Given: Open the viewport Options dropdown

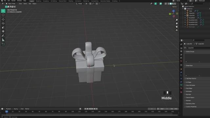Looking at the screenshot, I should coord(175,7).
